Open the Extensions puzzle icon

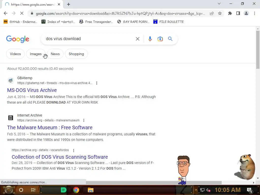(x=230, y=13)
